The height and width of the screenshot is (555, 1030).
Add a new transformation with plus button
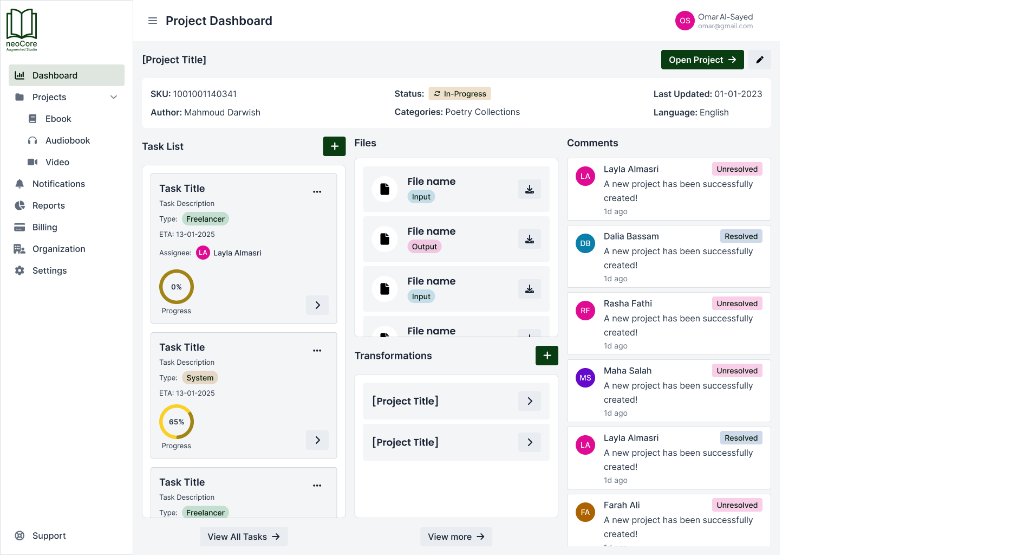[x=546, y=356]
